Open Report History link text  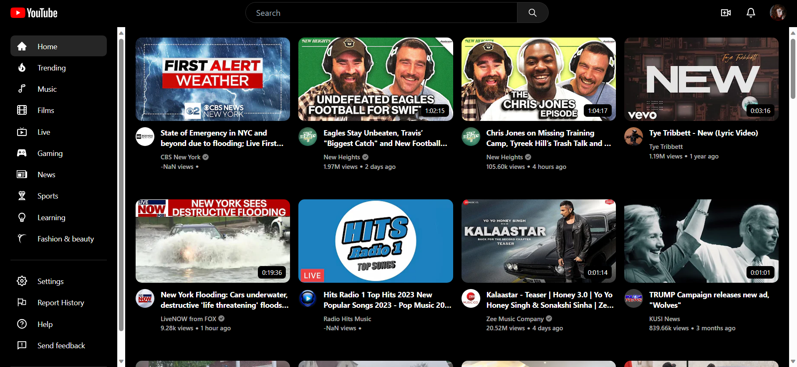(61, 302)
